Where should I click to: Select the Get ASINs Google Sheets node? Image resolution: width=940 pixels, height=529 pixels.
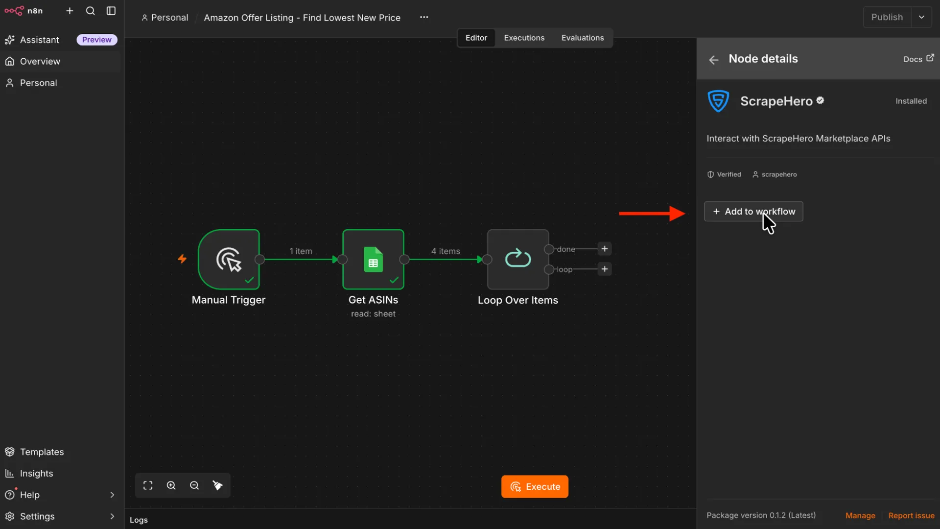coord(373,260)
